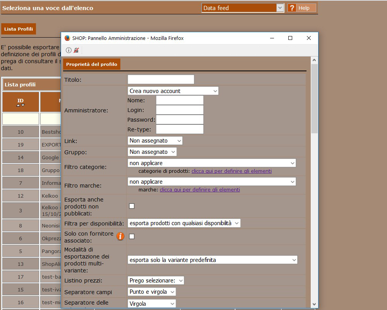
Task: Open the Data feed dropdown at the top
Action: [243, 8]
